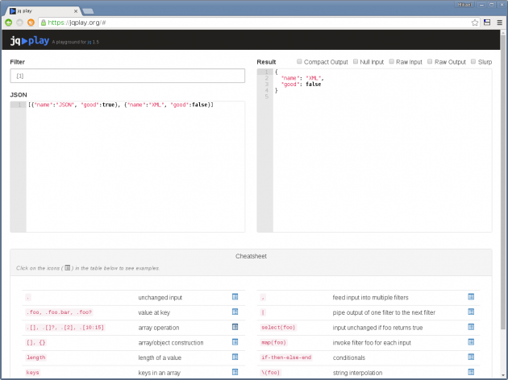Click the 'array operation' description text
This screenshot has width=508, height=380.
[158, 328]
